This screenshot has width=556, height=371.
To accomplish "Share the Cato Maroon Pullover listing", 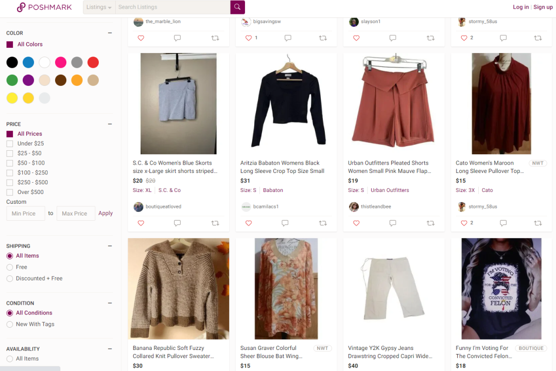I will click(538, 223).
